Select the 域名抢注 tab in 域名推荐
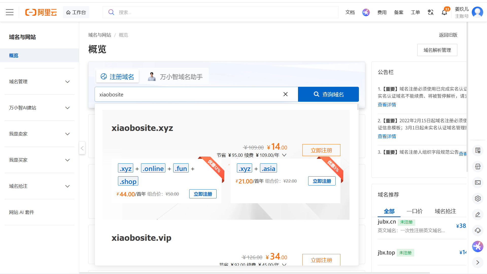The height and width of the screenshot is (274, 487). [445, 211]
